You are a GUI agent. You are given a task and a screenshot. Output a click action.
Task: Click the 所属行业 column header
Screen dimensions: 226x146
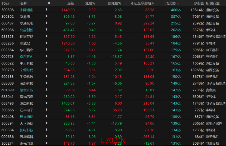point(213,3)
